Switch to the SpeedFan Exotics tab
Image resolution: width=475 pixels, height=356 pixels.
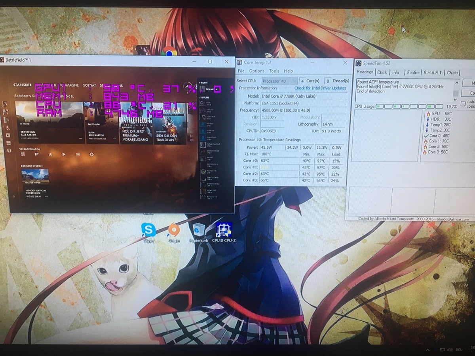(413, 72)
